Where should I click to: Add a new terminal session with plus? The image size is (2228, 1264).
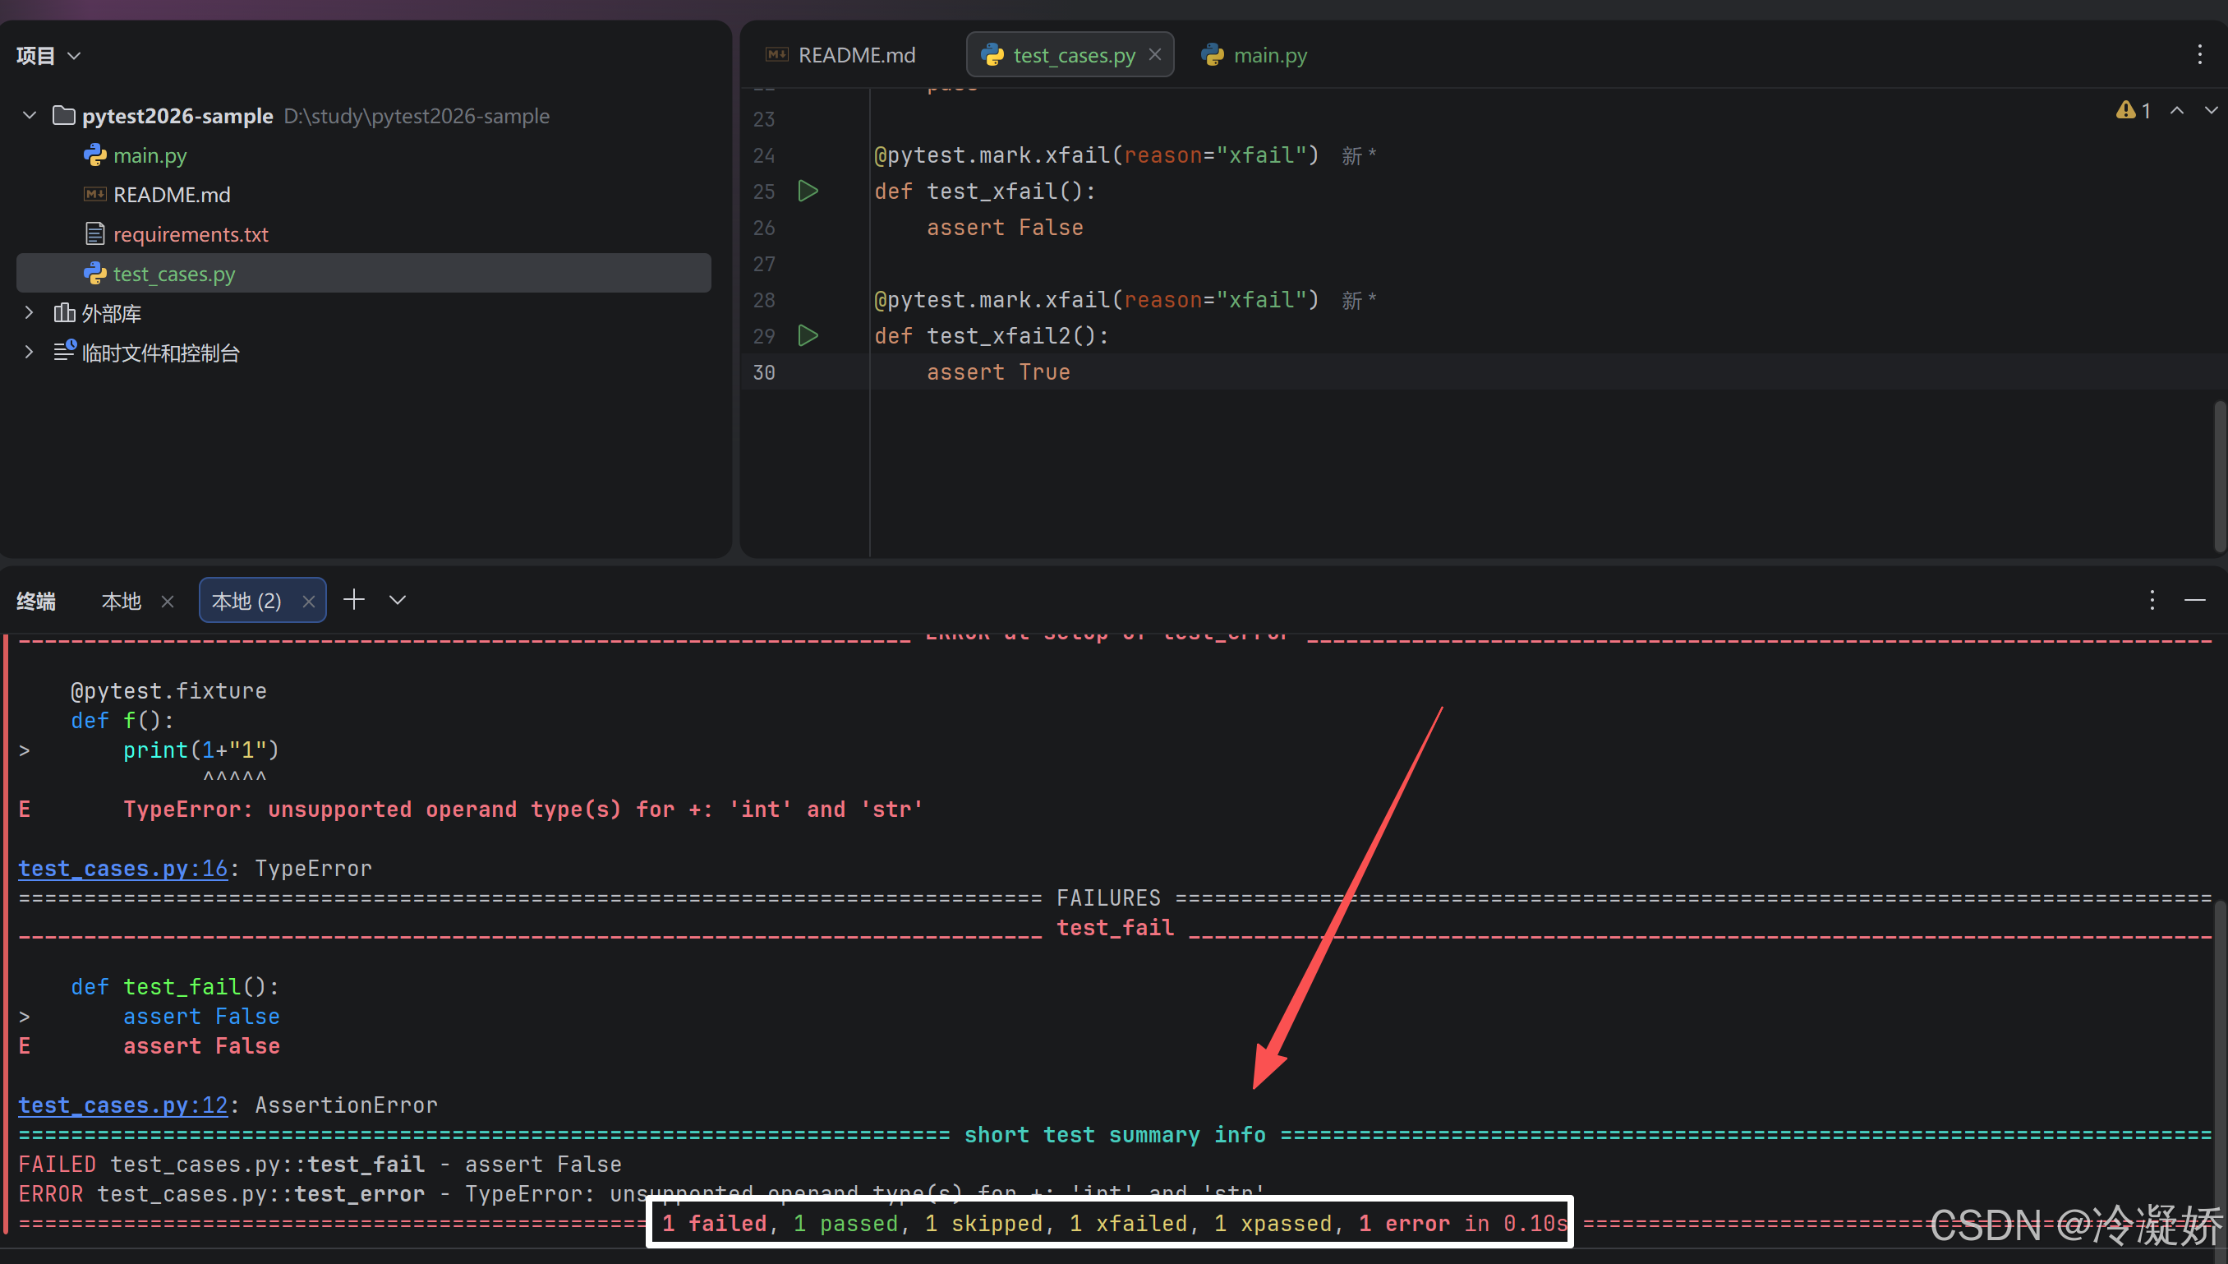point(354,600)
